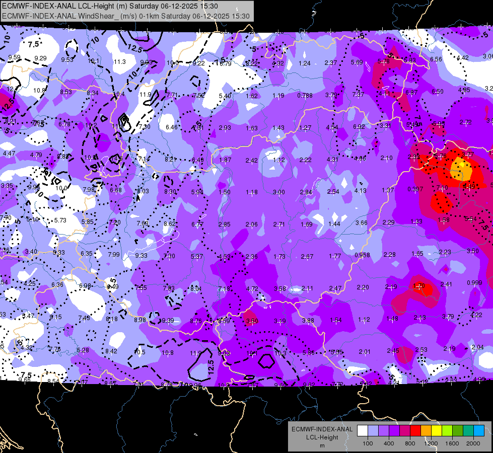Click the grid point labeled '9.29'

point(40,58)
